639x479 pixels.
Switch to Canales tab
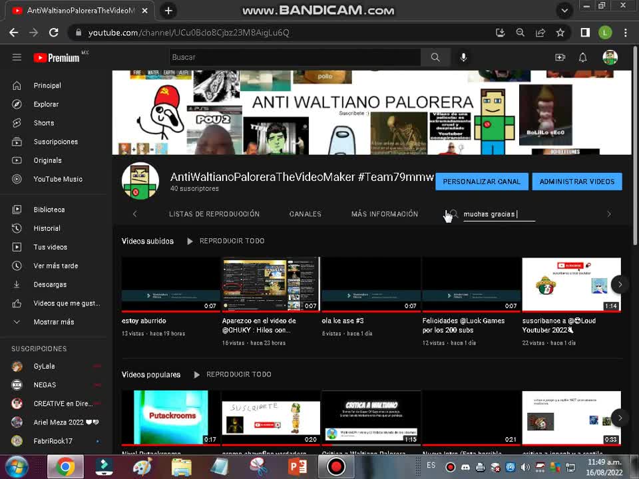(x=306, y=214)
